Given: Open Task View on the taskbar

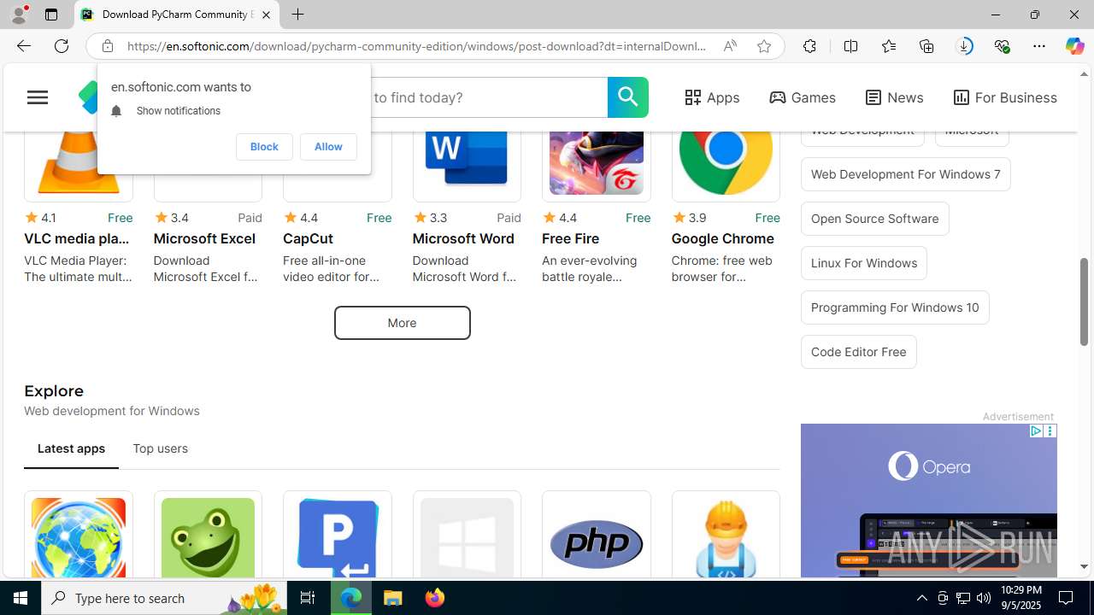Looking at the screenshot, I should [x=308, y=598].
